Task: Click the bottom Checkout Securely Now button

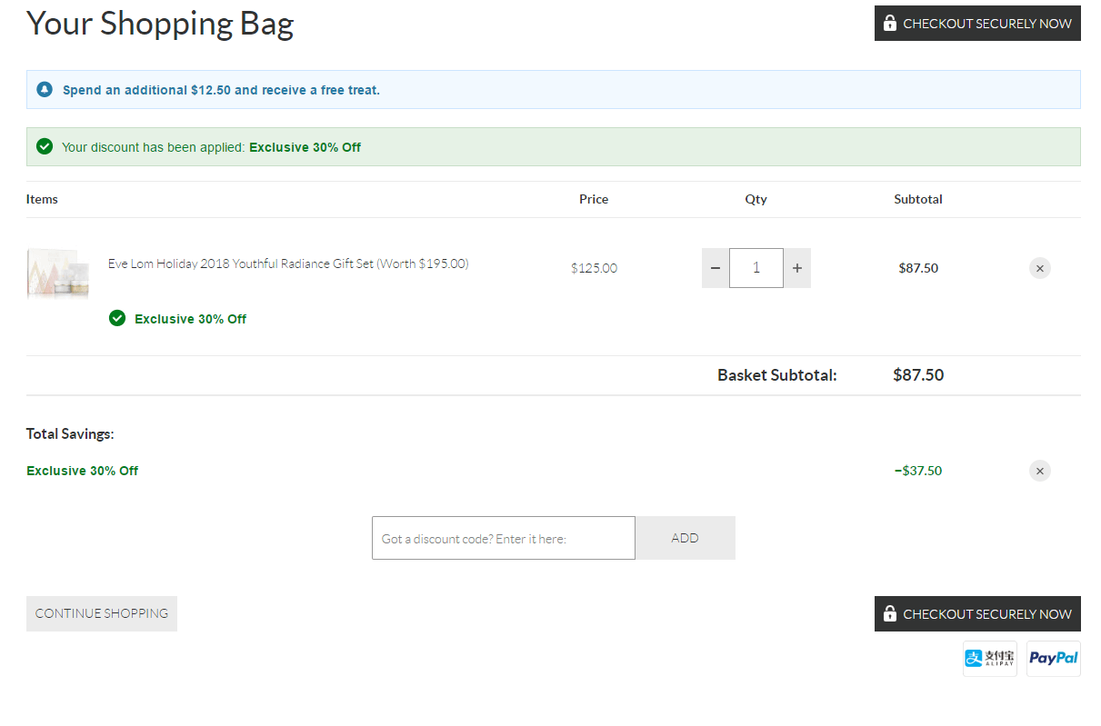Action: 977,613
